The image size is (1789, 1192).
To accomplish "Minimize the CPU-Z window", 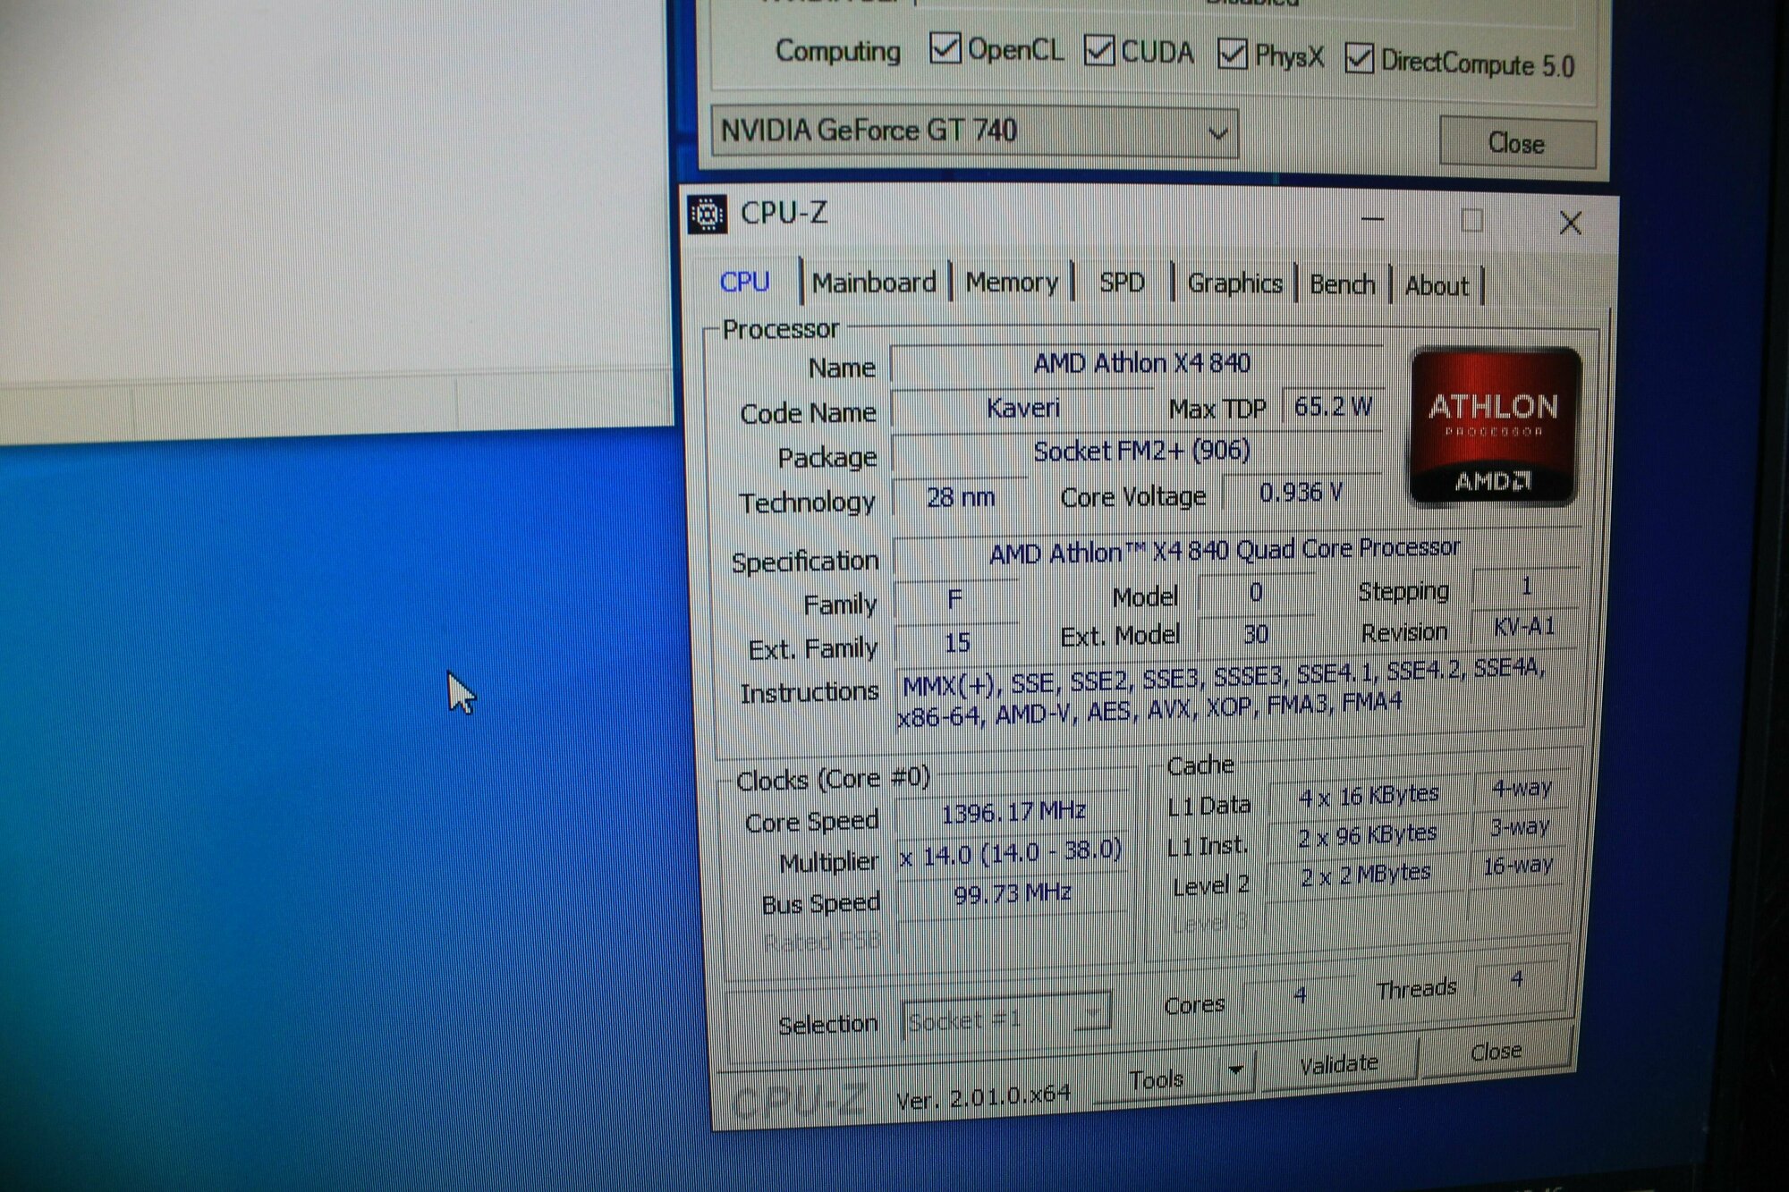I will (x=1372, y=219).
